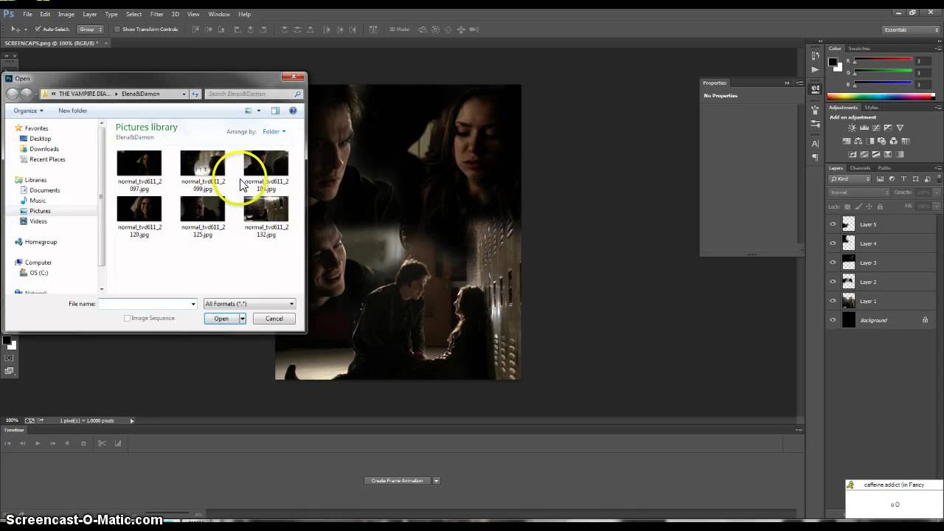
Task: Click the Exposure adjustment icon
Action: [887, 128]
